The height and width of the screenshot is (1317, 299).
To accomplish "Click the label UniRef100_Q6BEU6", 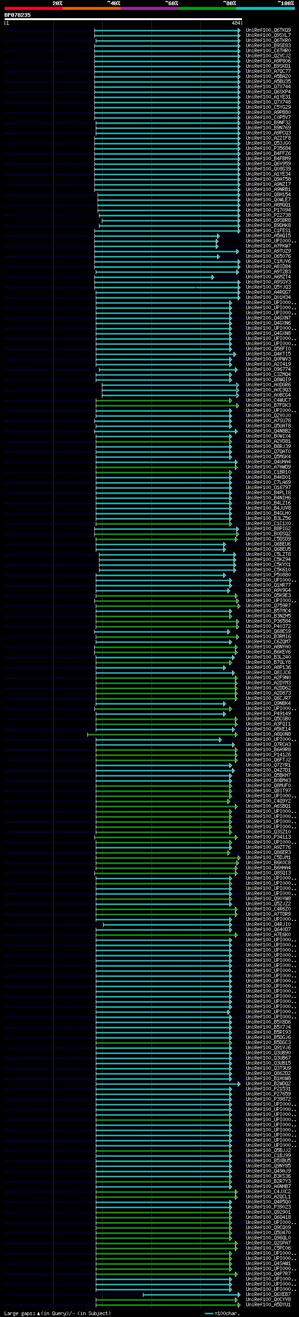I will point(268,544).
